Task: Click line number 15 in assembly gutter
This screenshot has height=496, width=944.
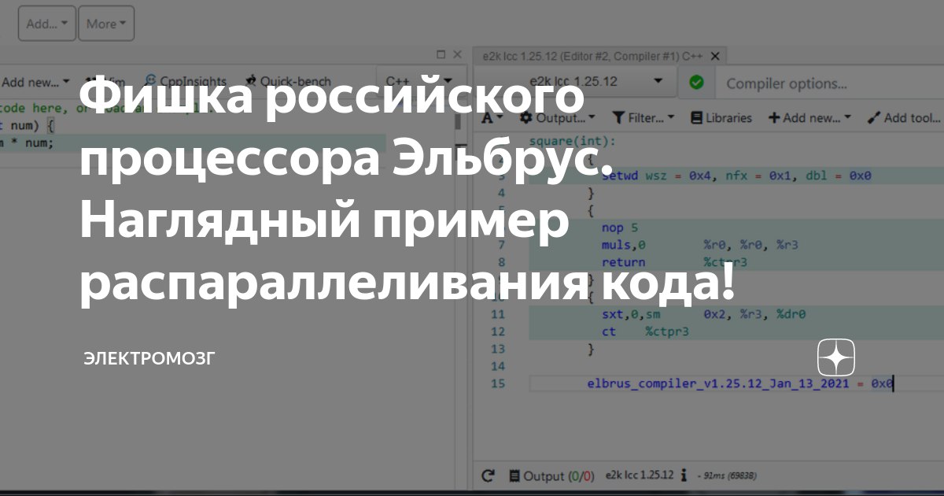Action: 497,384
